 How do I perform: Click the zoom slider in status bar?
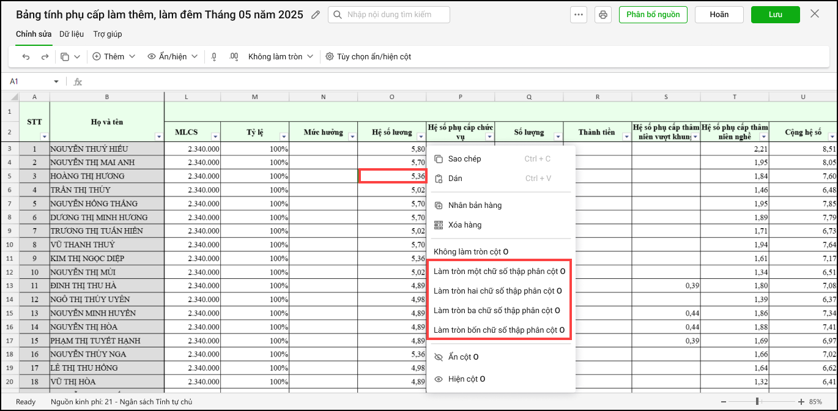[757, 402]
